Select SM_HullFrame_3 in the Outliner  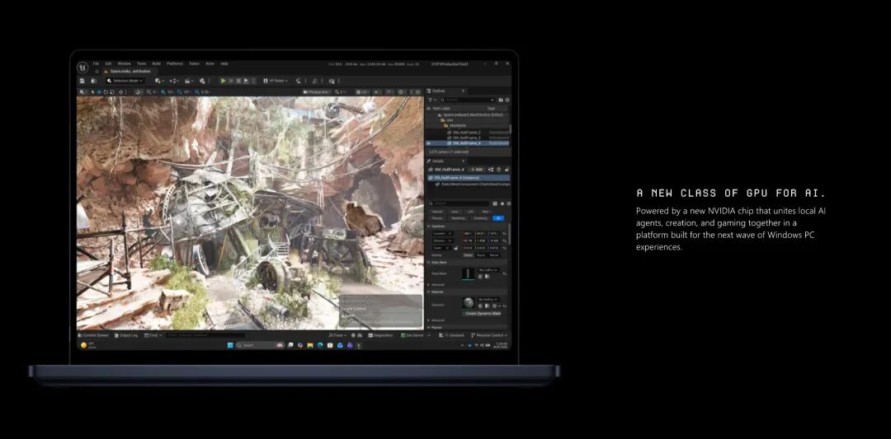click(x=466, y=138)
